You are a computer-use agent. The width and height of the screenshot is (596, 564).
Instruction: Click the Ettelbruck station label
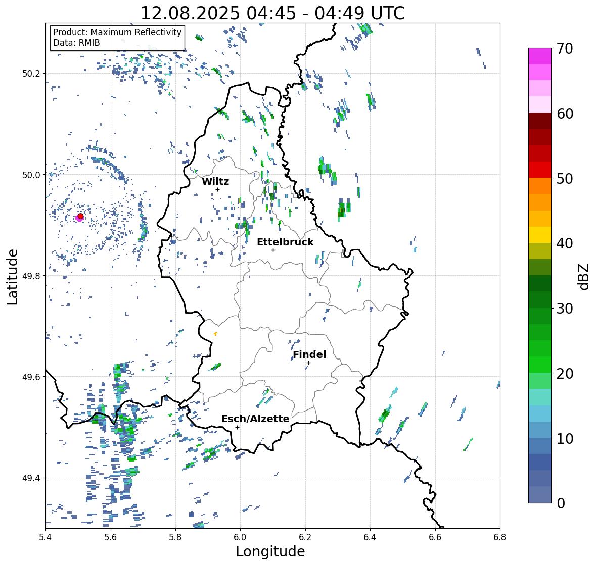[x=285, y=242]
